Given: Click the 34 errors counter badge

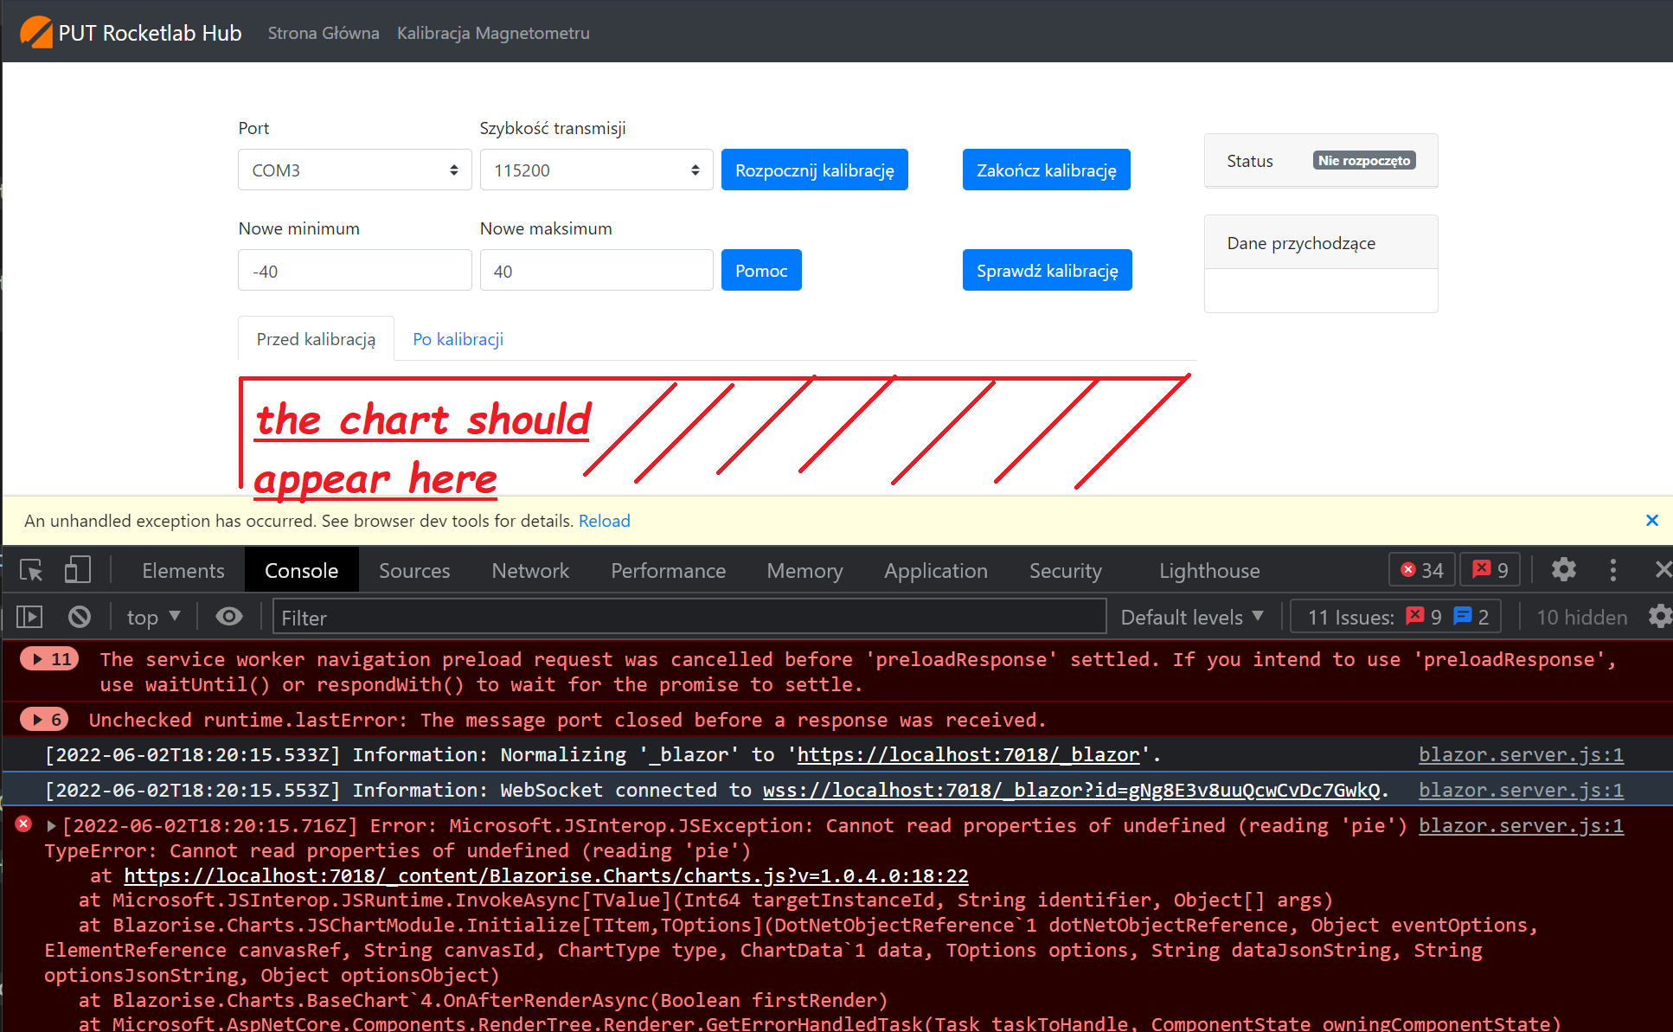Looking at the screenshot, I should pyautogui.click(x=1421, y=569).
